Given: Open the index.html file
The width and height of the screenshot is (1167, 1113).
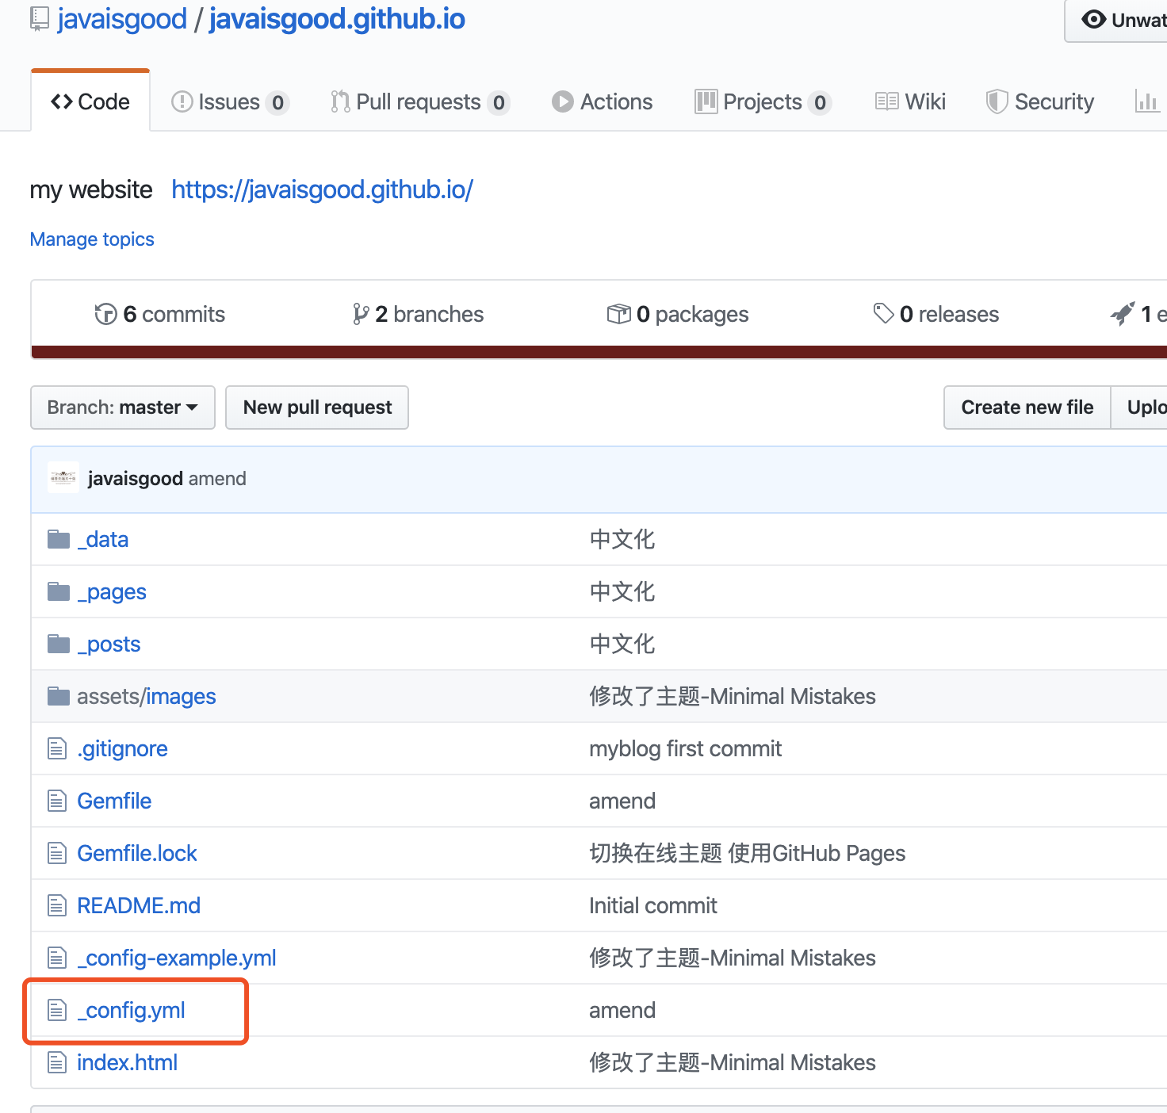Looking at the screenshot, I should pos(128,1063).
